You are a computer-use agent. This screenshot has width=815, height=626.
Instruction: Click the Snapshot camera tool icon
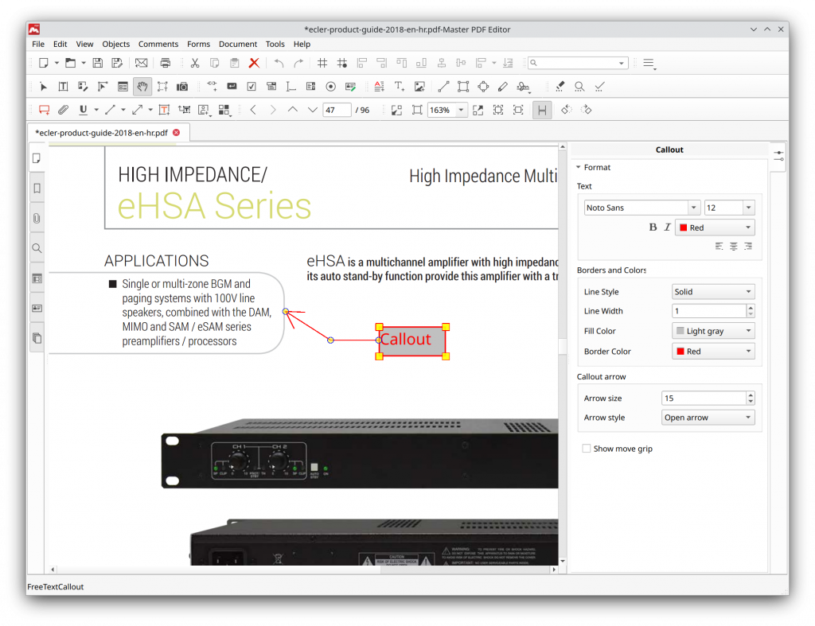182,87
